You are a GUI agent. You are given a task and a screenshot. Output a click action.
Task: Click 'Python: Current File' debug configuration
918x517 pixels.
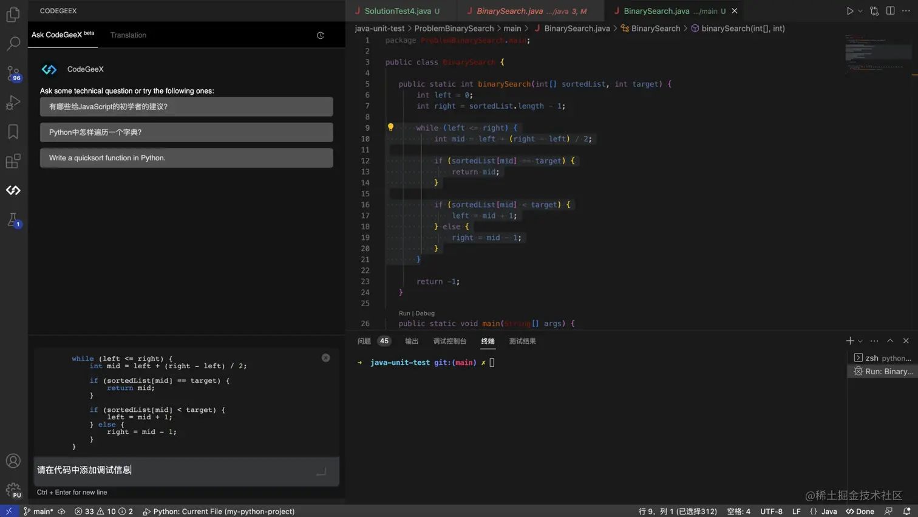pyautogui.click(x=219, y=512)
